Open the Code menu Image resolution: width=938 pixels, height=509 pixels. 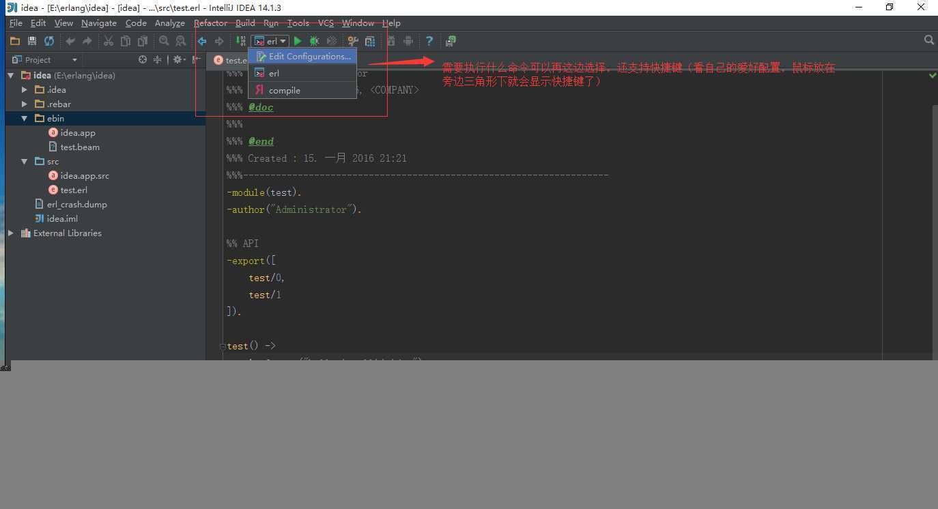(x=136, y=23)
